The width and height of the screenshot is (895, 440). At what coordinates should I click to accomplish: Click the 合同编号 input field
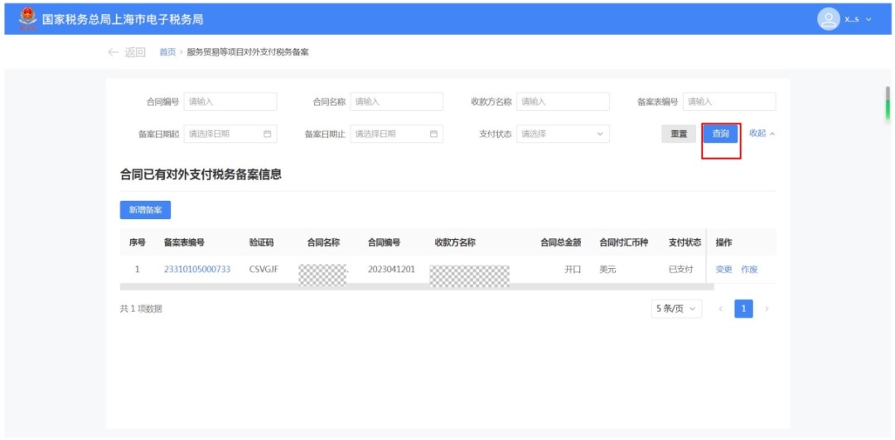[x=230, y=102]
